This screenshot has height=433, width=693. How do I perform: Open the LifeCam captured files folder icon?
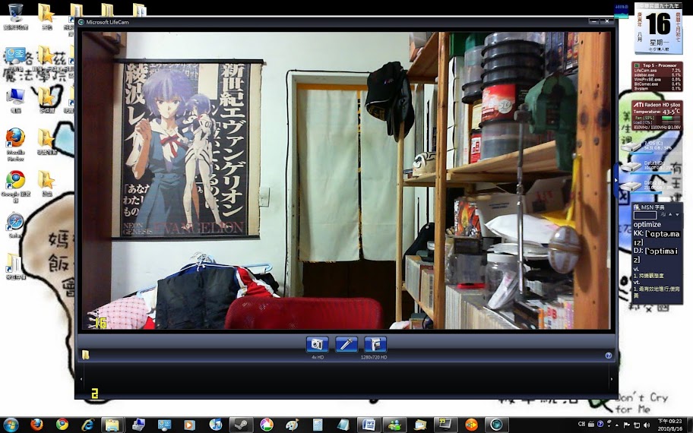tap(85, 355)
